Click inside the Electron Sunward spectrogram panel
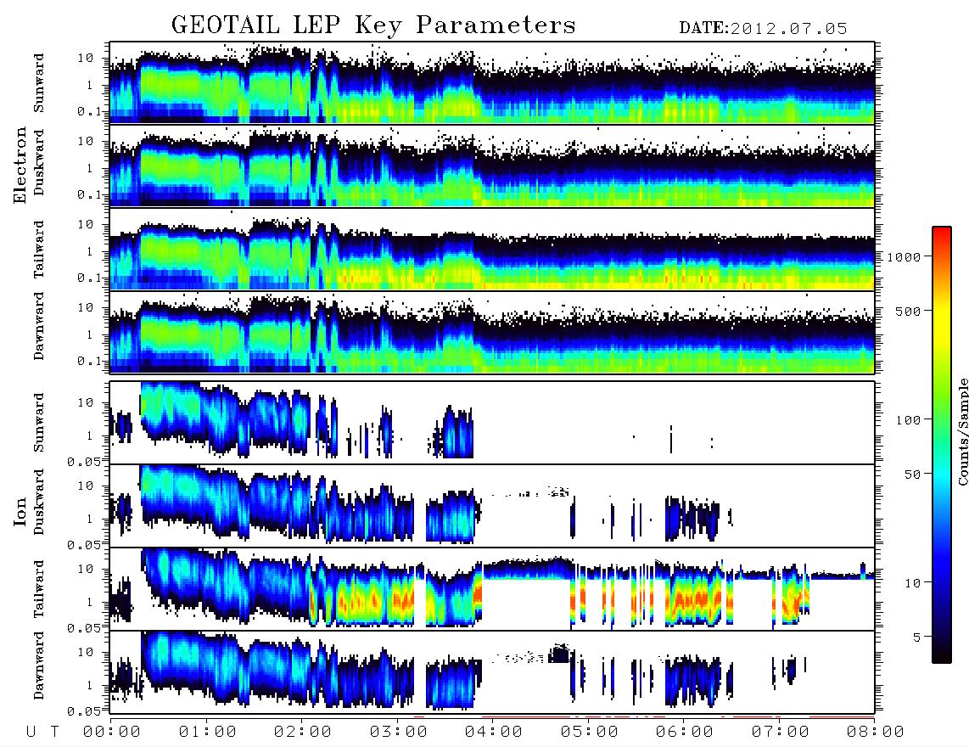This screenshot has height=747, width=969. tap(492, 83)
